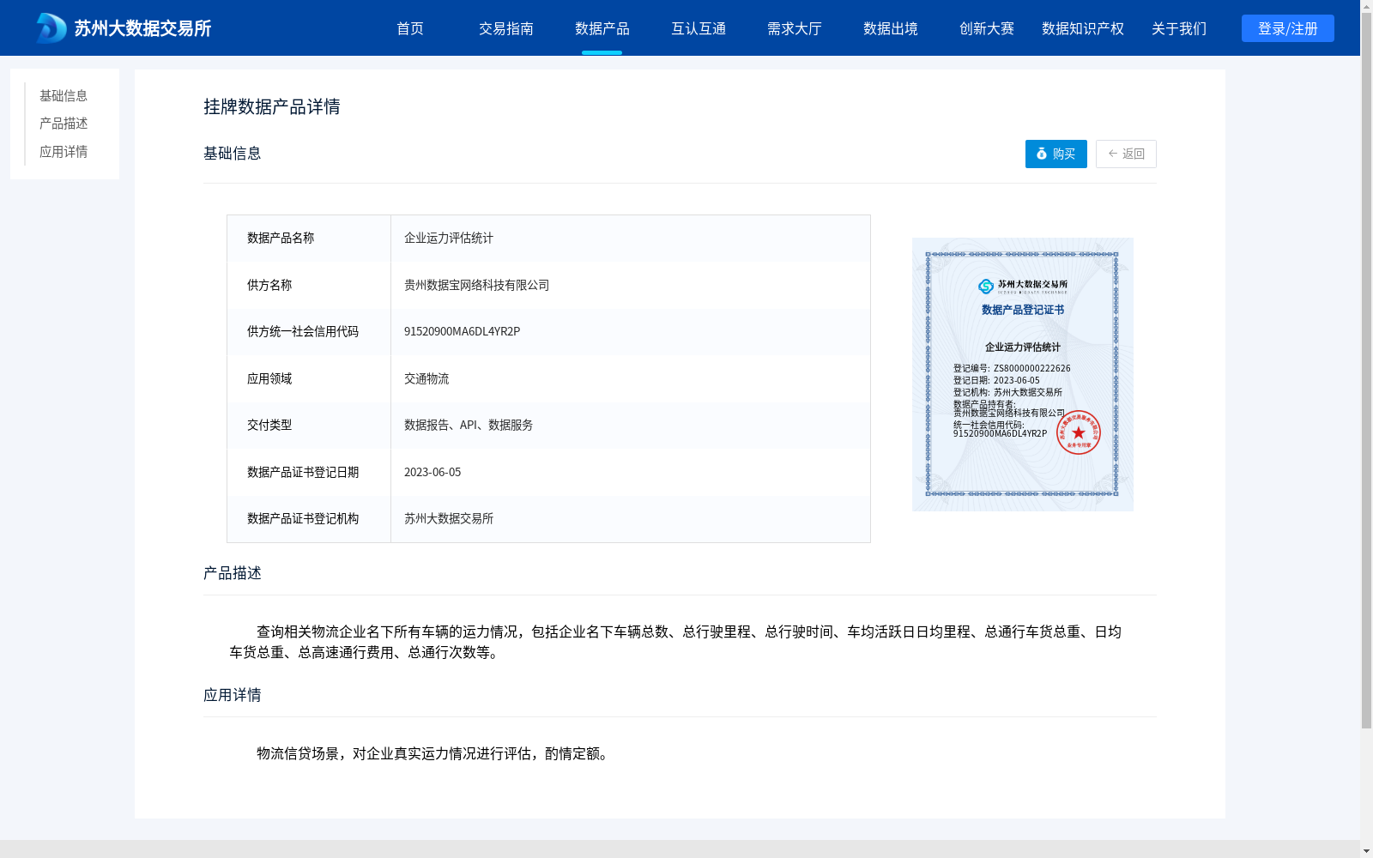Image resolution: width=1373 pixels, height=858 pixels.
Task: Click the 苏州大数据交易所 registrar cell
Action: (631, 519)
